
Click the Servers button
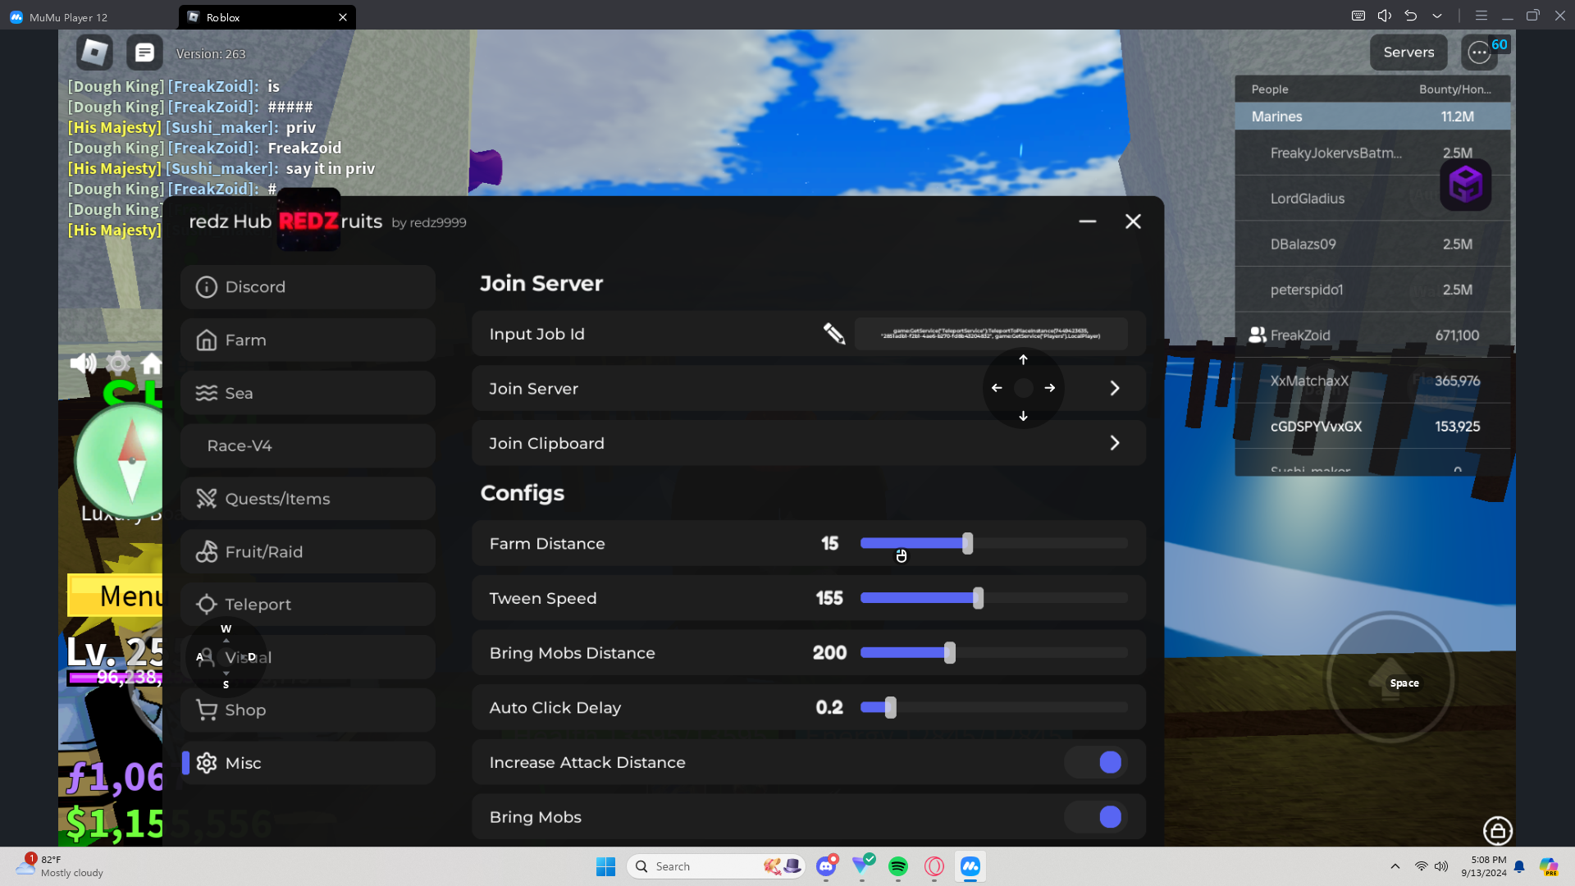click(1408, 53)
